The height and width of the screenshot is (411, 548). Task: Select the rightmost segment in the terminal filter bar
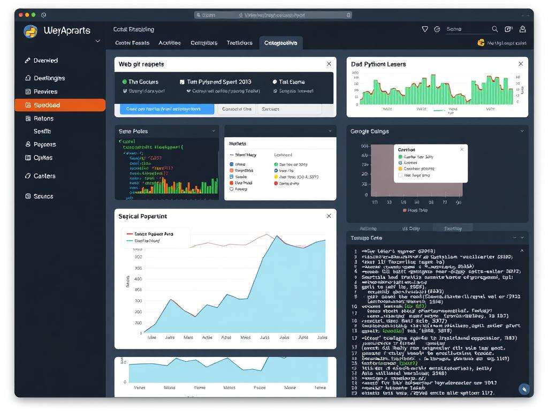(454, 227)
